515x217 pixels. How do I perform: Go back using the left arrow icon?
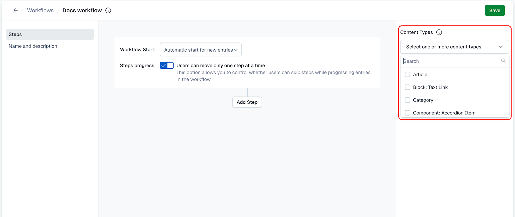click(16, 10)
